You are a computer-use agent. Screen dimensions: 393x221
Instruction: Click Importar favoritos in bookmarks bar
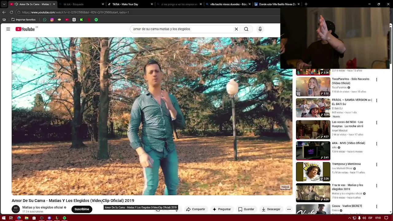coord(23,20)
